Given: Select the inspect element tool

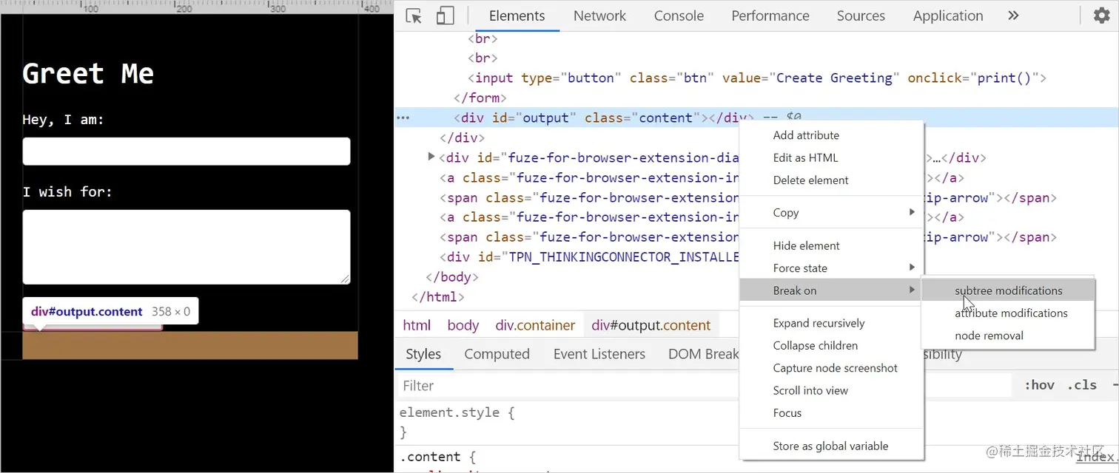Looking at the screenshot, I should tap(413, 15).
